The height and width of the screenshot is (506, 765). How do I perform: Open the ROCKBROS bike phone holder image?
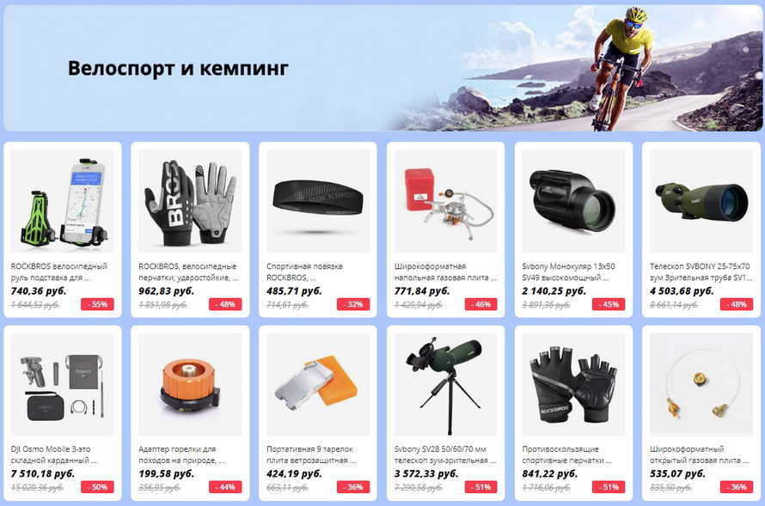click(x=63, y=201)
